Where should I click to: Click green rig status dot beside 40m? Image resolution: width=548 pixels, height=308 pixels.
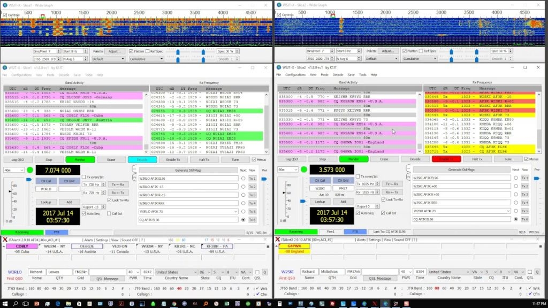30,170
